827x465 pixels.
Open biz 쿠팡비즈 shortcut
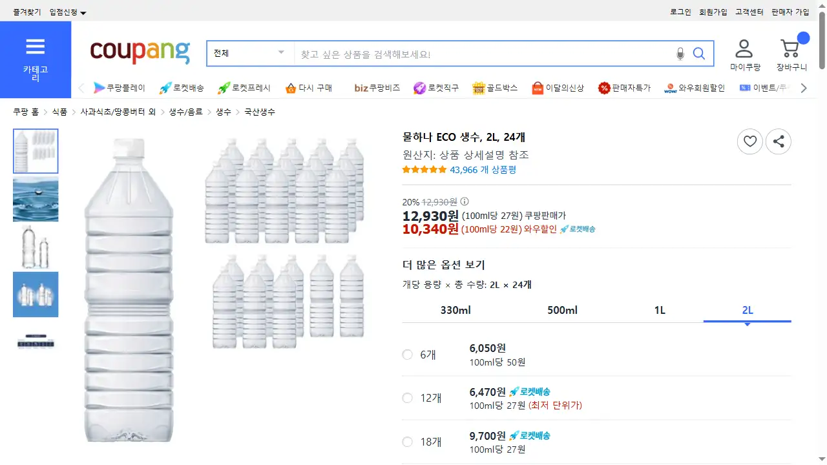click(377, 88)
